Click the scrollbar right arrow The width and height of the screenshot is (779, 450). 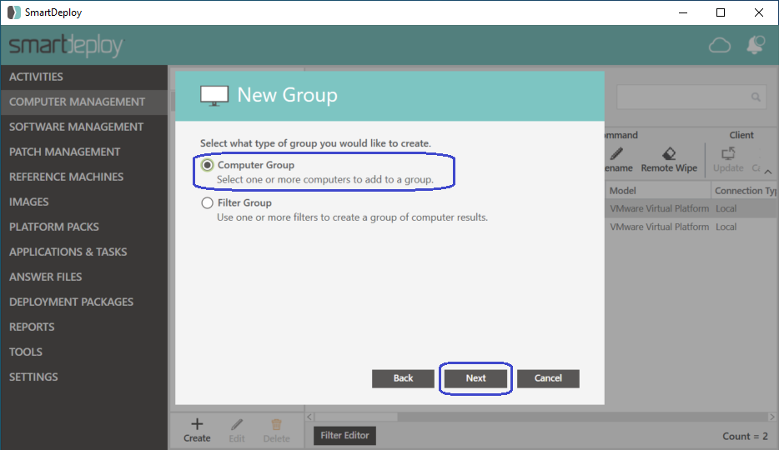pos(772,417)
